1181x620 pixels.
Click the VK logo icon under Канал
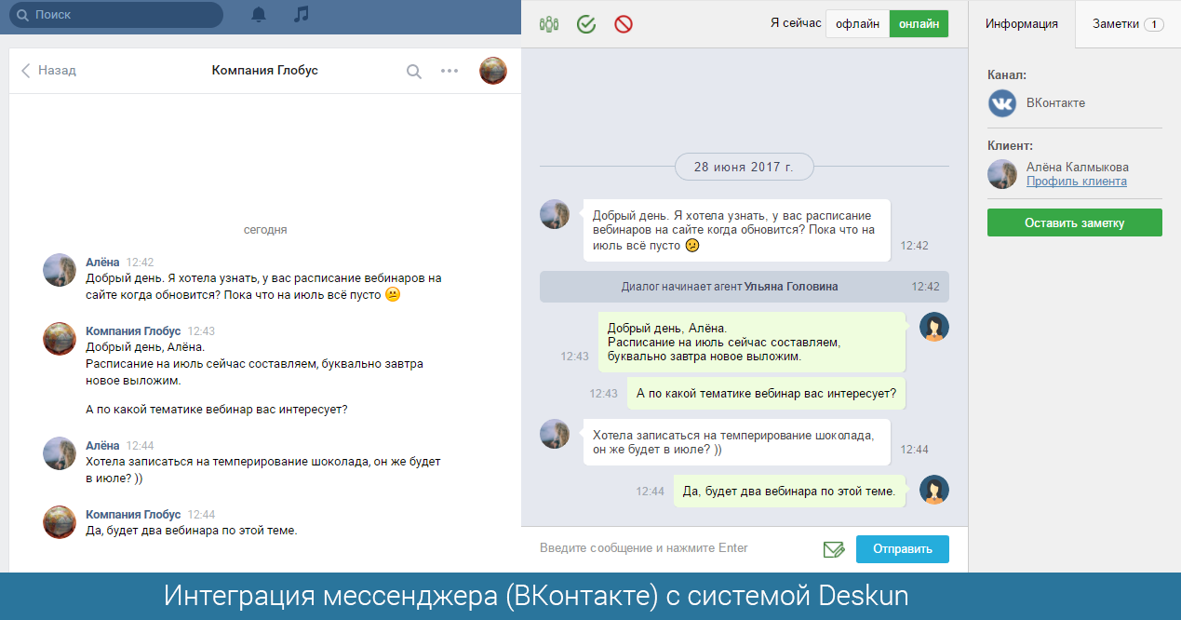pos(1002,102)
